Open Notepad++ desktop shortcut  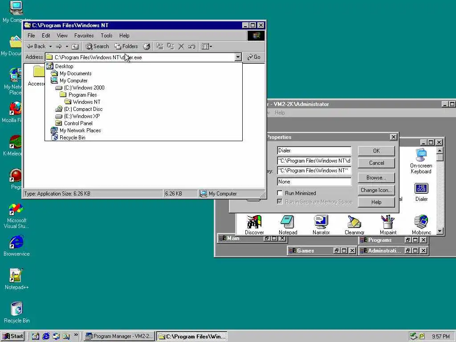point(16,279)
